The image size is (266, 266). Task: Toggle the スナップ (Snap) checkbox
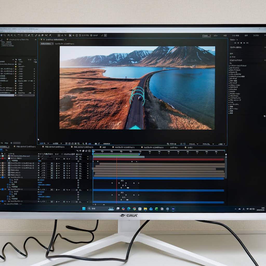[91, 35]
